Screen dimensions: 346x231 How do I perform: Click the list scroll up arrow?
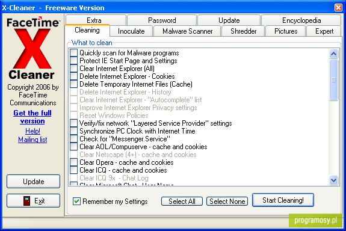pyautogui.click(x=333, y=54)
